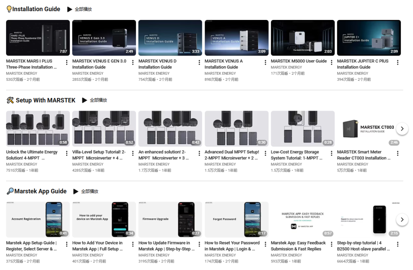Open Firmware Upgrade video thumbnail
The image size is (413, 270).
(170, 220)
